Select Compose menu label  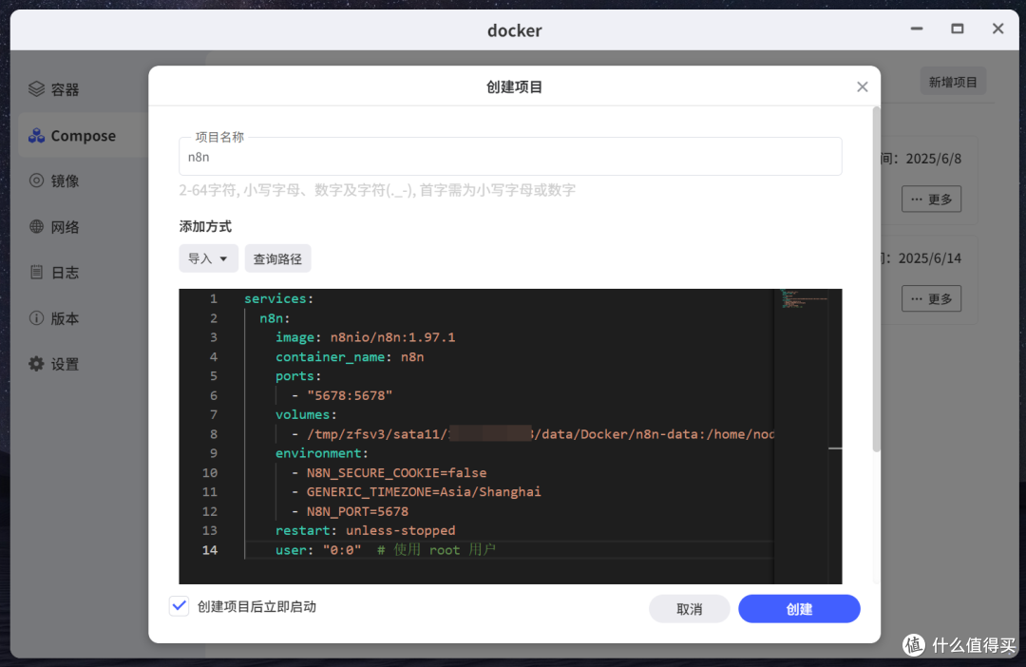83,136
